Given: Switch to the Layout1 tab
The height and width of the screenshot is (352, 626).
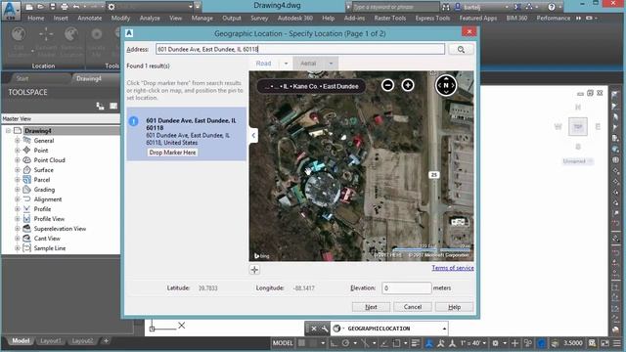Looking at the screenshot, I should (51, 341).
